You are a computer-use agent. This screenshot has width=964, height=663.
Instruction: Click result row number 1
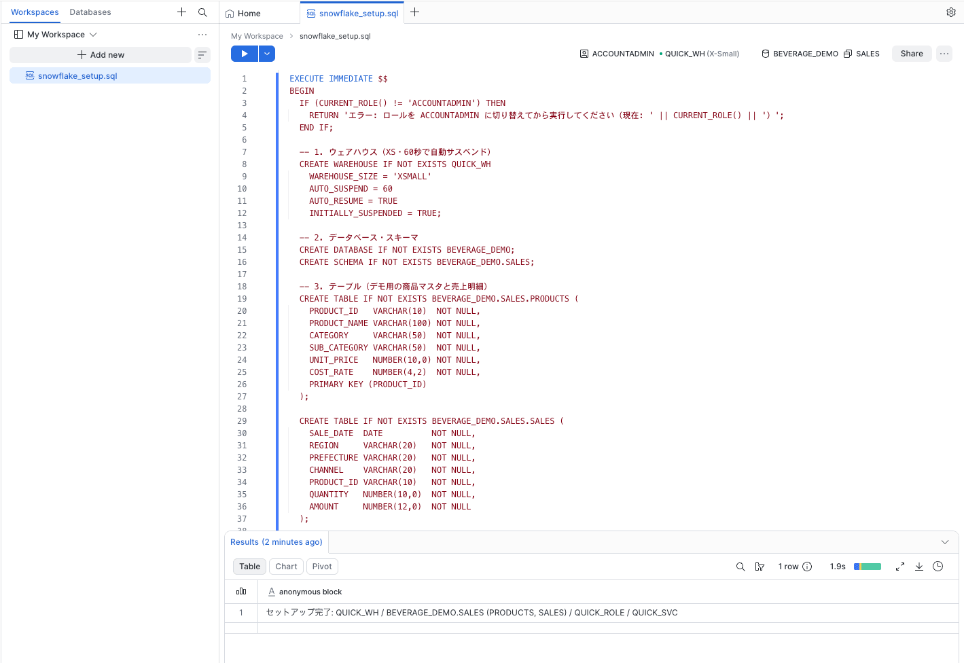click(x=241, y=613)
